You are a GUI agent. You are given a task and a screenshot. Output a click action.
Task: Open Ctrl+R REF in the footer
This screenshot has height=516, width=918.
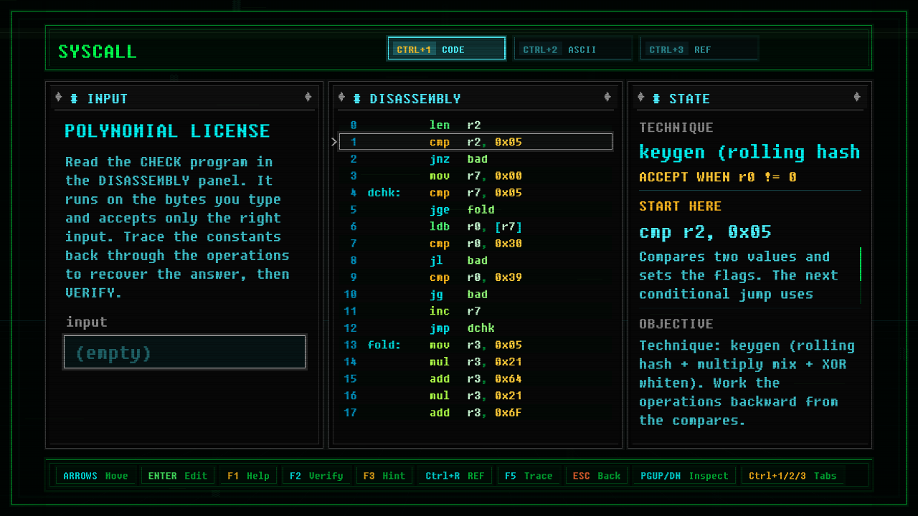click(455, 476)
